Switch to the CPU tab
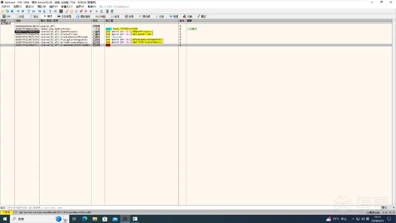The image size is (396, 223). tap(6, 16)
